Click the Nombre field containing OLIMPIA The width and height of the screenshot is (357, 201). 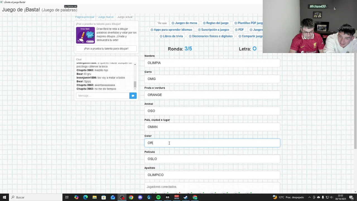[212, 63]
